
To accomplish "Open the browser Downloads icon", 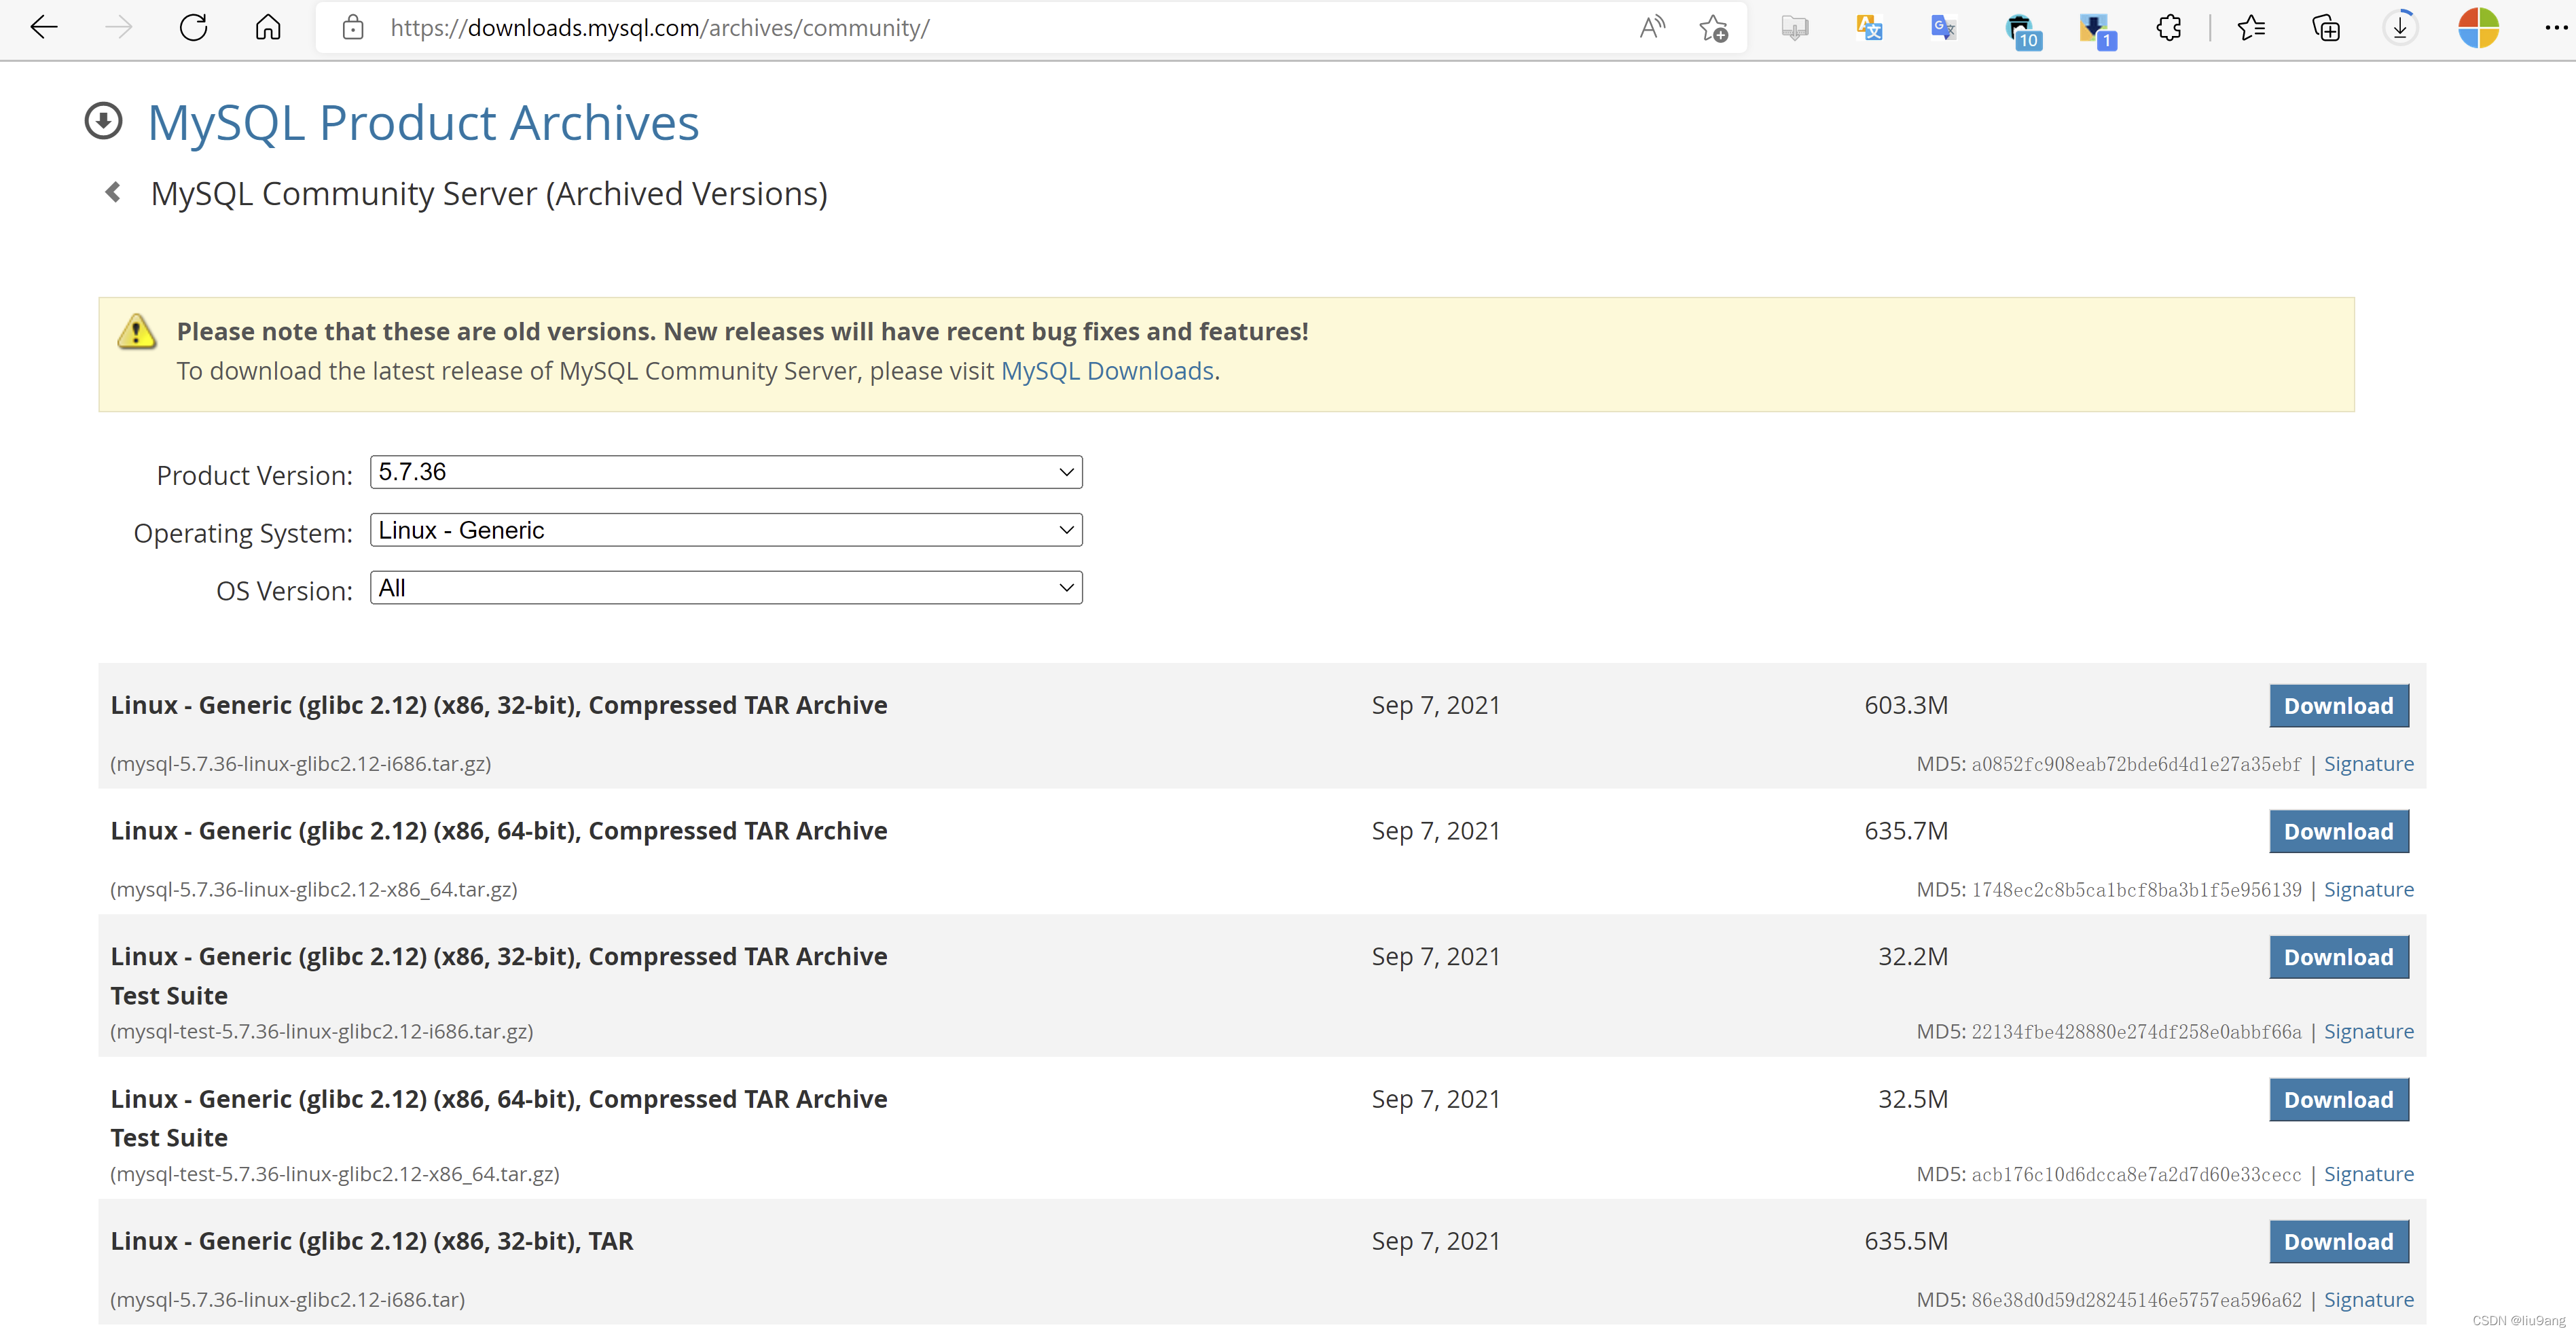I will click(x=2400, y=28).
